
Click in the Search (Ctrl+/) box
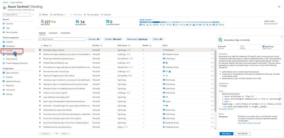[x=16, y=15]
